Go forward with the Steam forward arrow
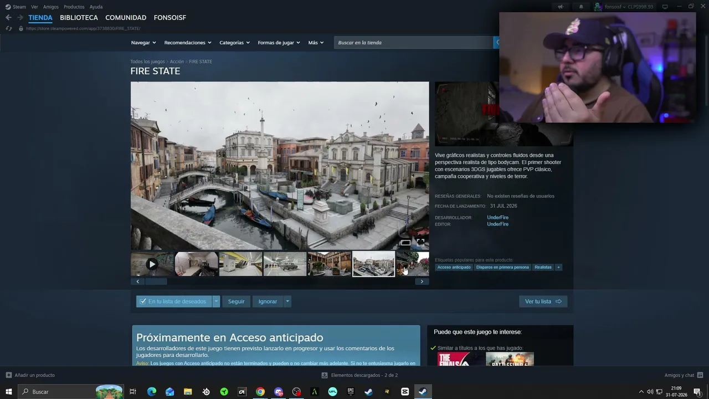This screenshot has height=399, width=709. click(20, 18)
